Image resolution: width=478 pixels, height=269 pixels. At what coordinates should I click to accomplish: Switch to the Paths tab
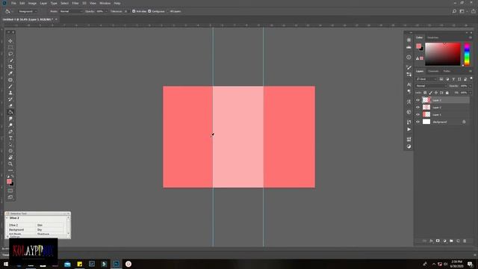(x=447, y=71)
